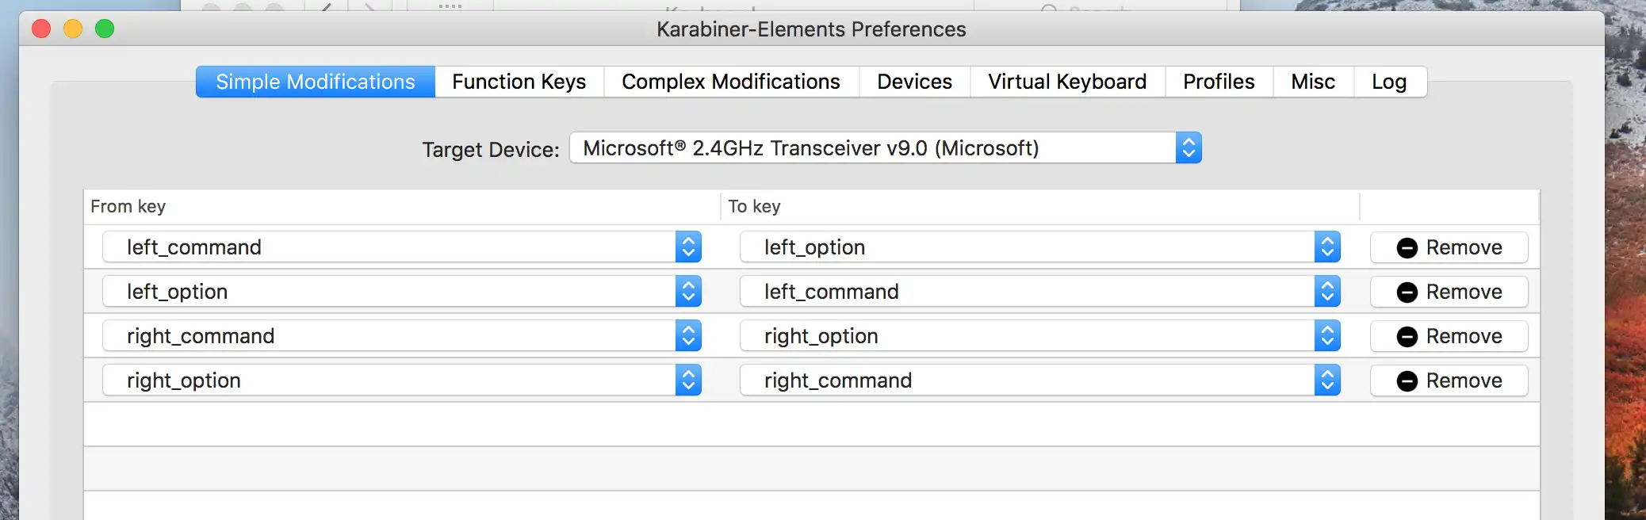Remove the right_option to right_command mapping
The height and width of the screenshot is (520, 1646).
coord(1449,380)
